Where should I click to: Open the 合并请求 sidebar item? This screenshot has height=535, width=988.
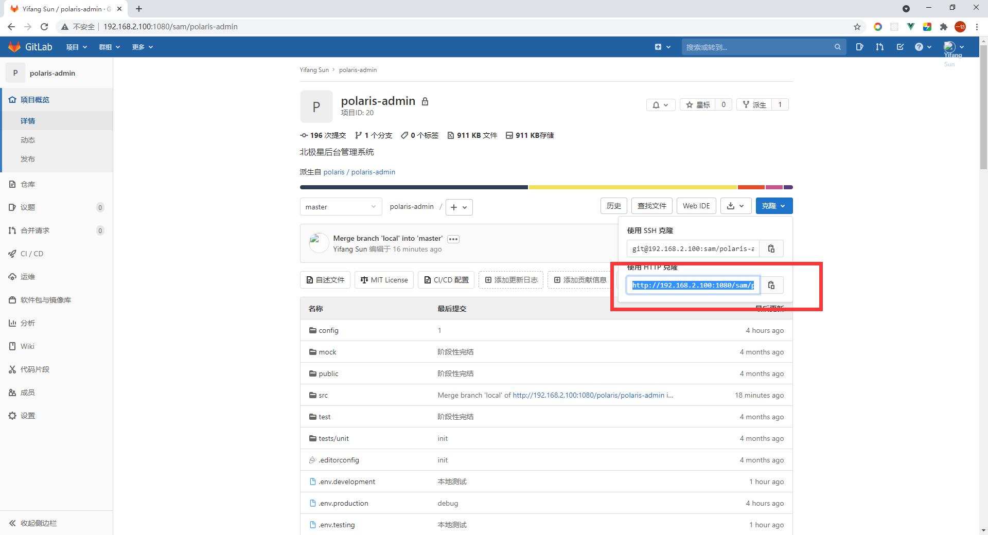[x=57, y=230]
